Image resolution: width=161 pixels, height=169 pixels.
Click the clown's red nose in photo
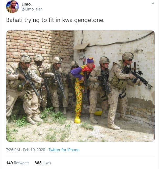pyautogui.click(x=94, y=66)
